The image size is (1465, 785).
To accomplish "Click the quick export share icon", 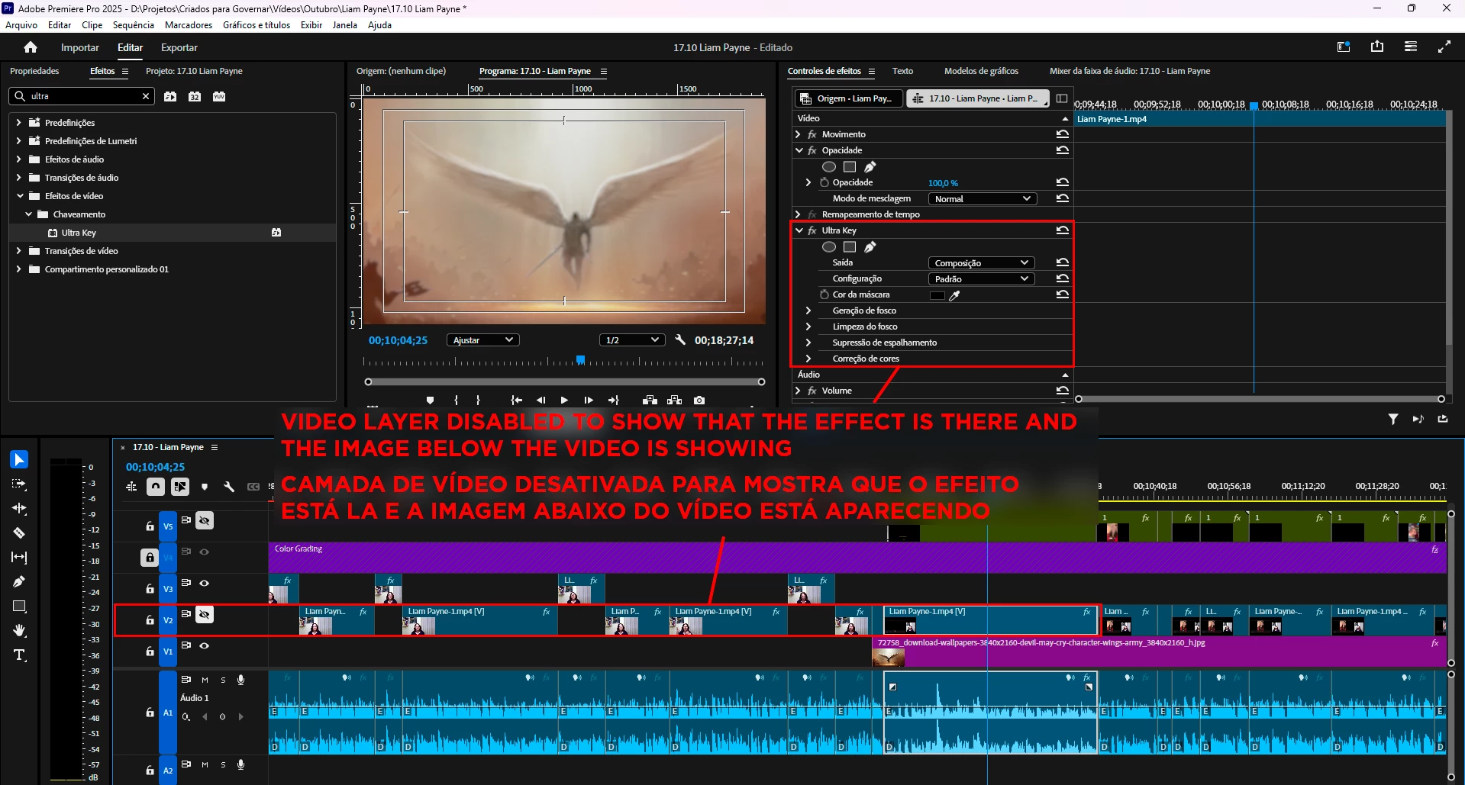I will [1377, 47].
